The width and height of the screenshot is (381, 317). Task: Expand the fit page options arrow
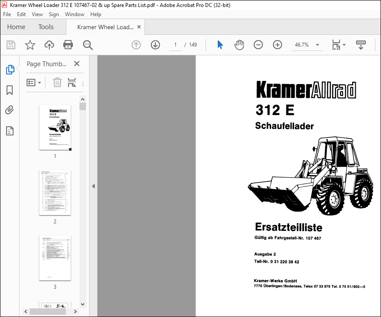344,45
